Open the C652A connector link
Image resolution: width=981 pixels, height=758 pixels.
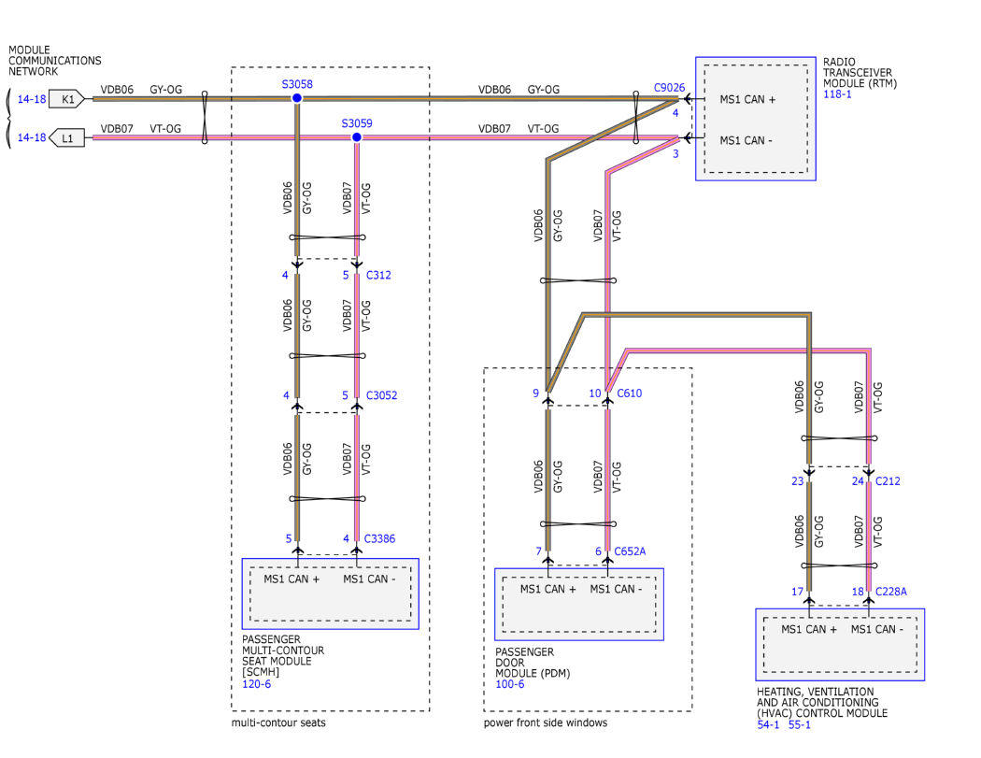coord(633,551)
